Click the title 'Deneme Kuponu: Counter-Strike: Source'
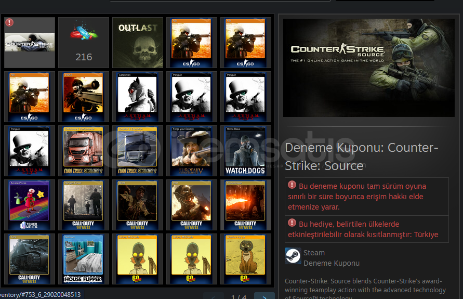 click(362, 157)
